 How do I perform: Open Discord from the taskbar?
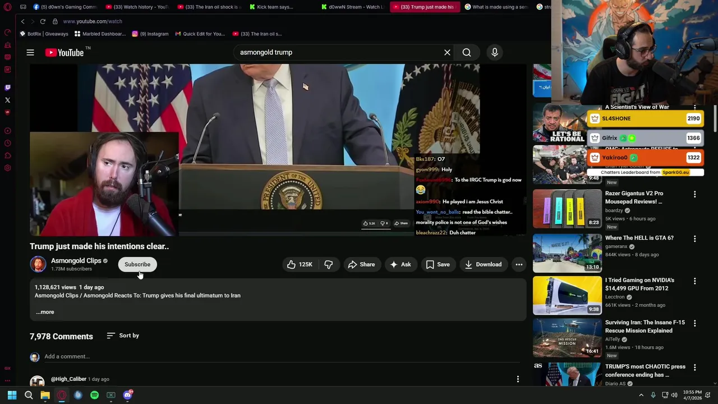(127, 395)
